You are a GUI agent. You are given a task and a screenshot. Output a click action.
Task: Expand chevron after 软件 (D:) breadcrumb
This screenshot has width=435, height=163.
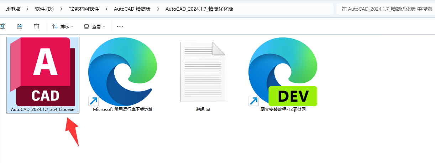pyautogui.click(x=61, y=9)
